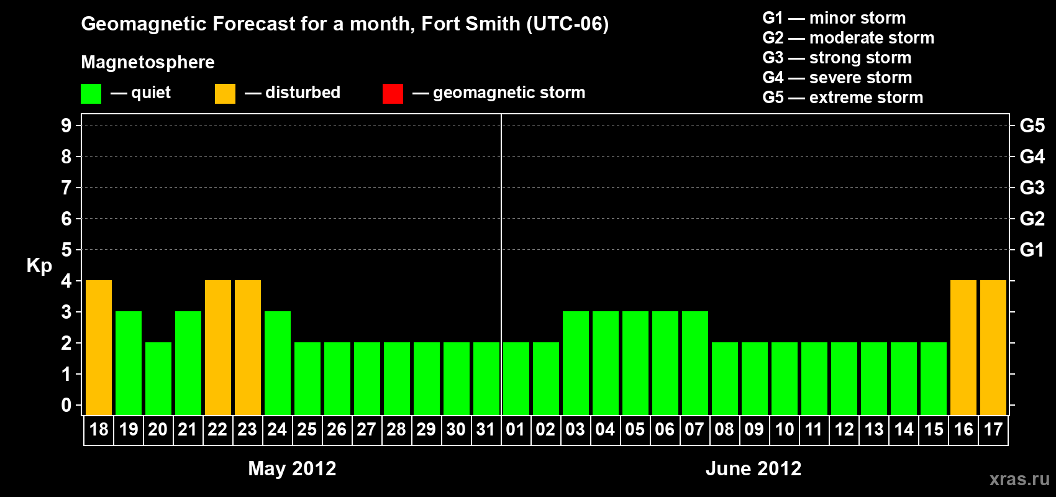Click the Kp value 0 on axis
The width and height of the screenshot is (1056, 497).
pyautogui.click(x=66, y=405)
